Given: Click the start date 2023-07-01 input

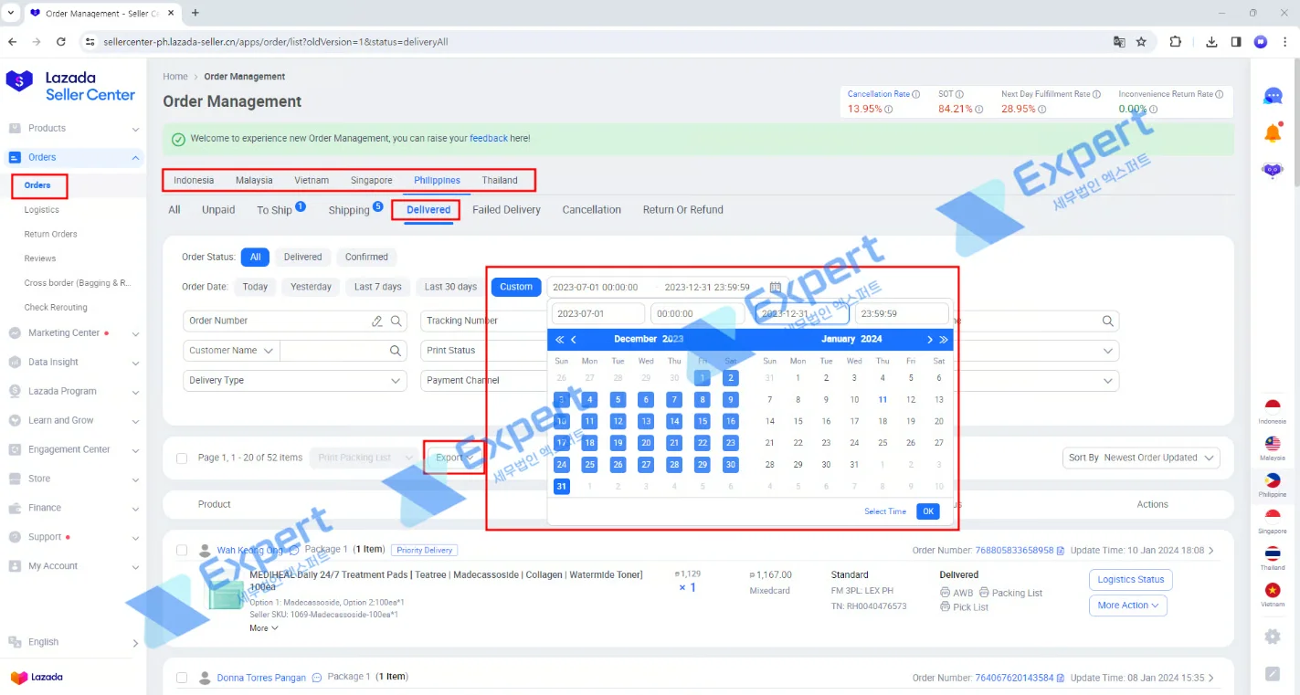Looking at the screenshot, I should coord(597,314).
